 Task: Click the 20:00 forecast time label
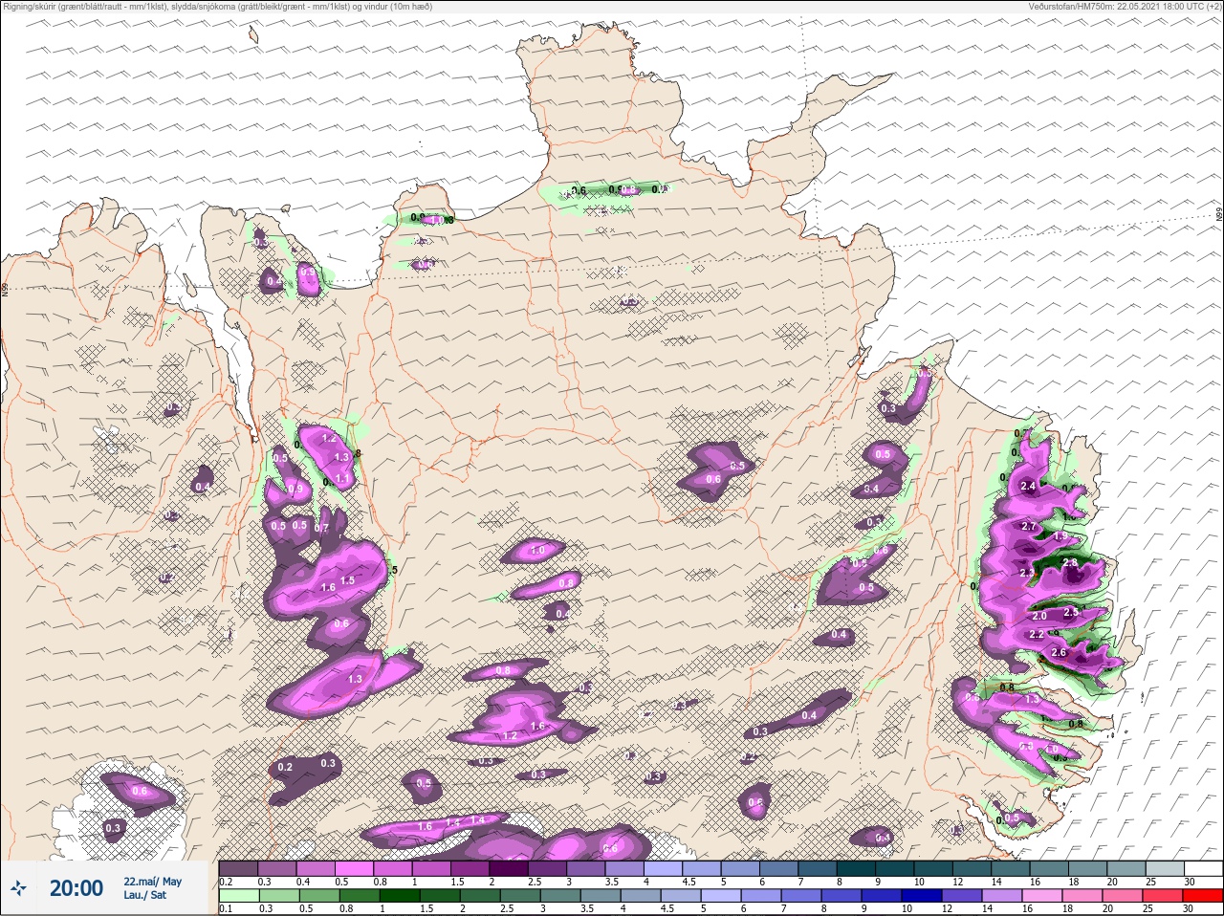pos(76,888)
